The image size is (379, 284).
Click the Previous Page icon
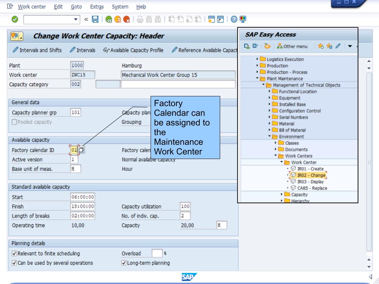click(180, 19)
